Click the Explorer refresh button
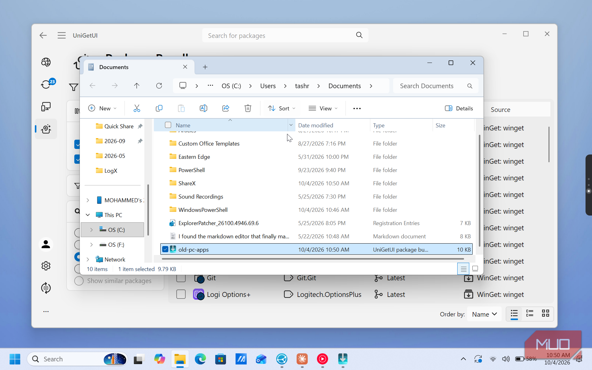Screen dimensions: 592x370 click(x=159, y=86)
